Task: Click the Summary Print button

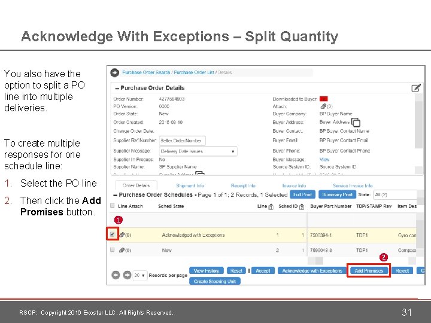Action: 337,195
